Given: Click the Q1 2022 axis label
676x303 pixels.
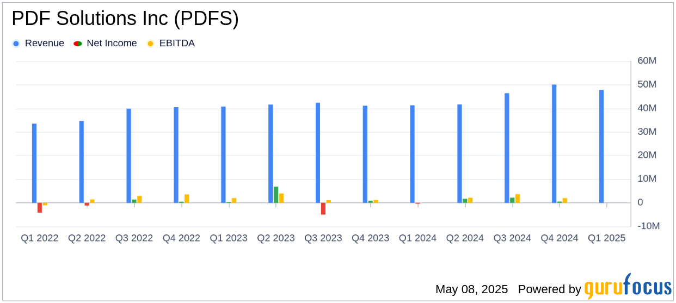Looking at the screenshot, I should [40, 238].
